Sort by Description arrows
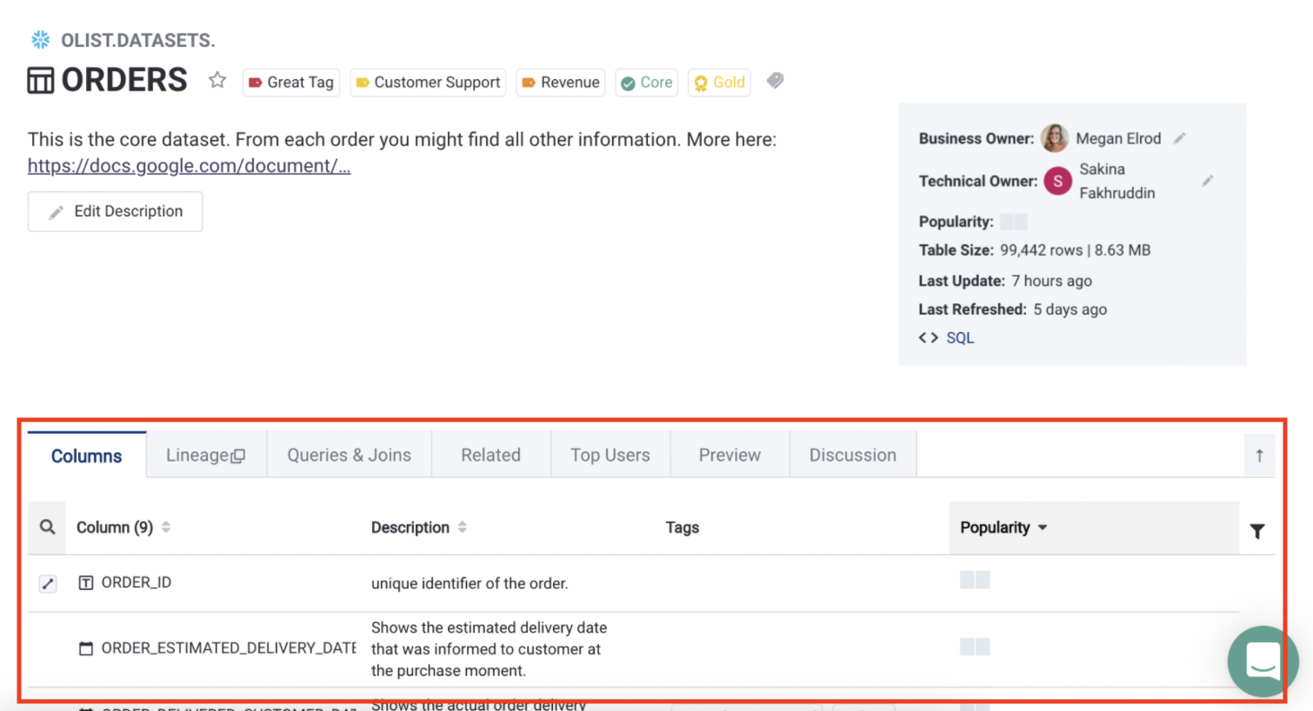Image resolution: width=1313 pixels, height=711 pixels. (x=463, y=528)
